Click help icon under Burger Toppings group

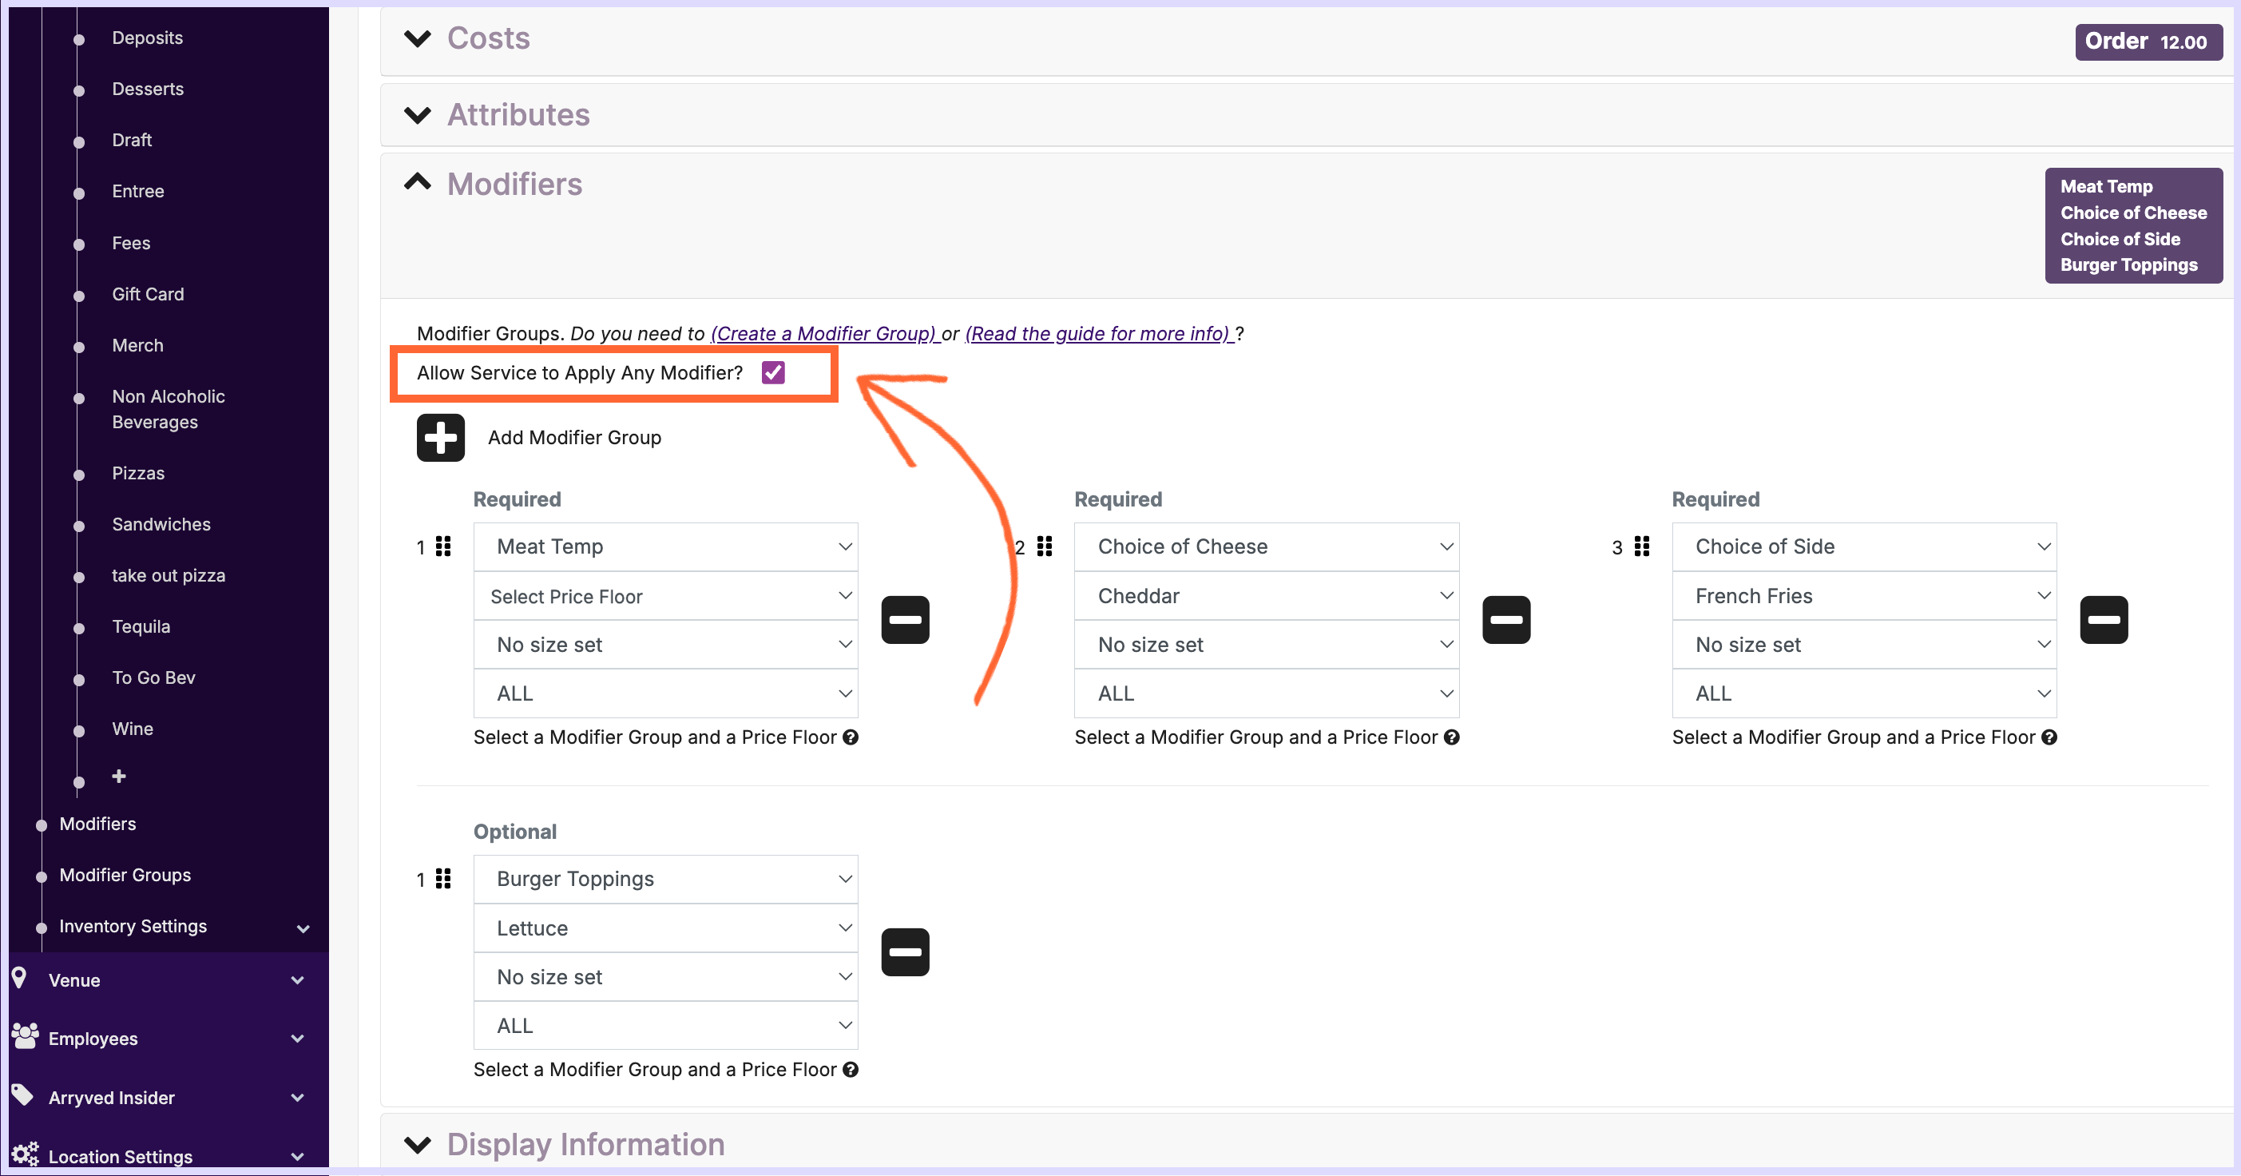coord(851,1070)
